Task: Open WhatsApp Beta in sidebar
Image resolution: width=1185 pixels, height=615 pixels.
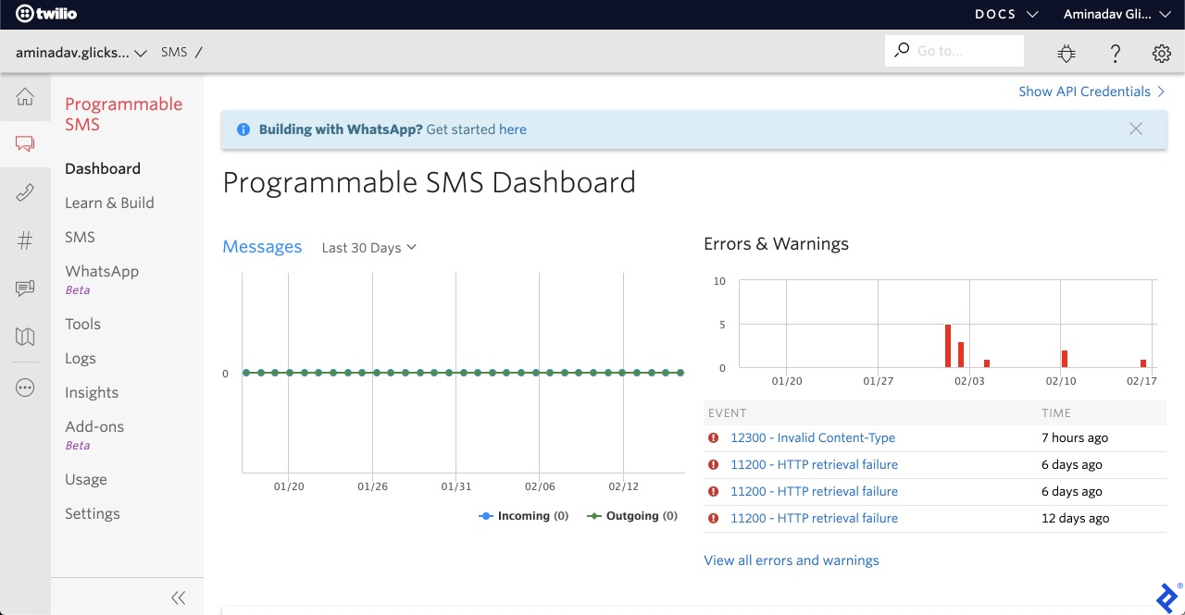Action: [102, 279]
